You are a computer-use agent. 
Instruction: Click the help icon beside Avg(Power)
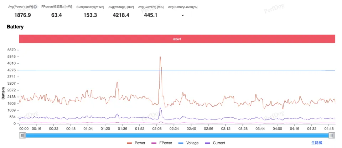pos(35,7)
